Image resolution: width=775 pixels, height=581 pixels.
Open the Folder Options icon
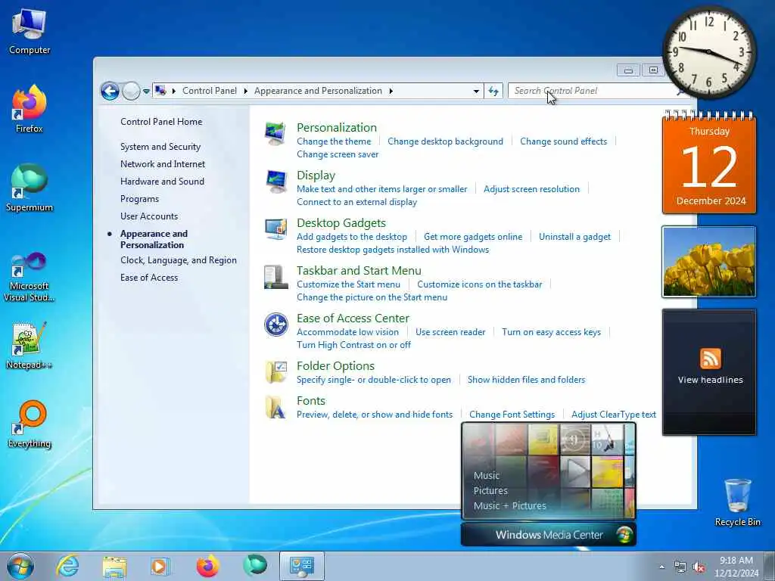click(x=275, y=372)
